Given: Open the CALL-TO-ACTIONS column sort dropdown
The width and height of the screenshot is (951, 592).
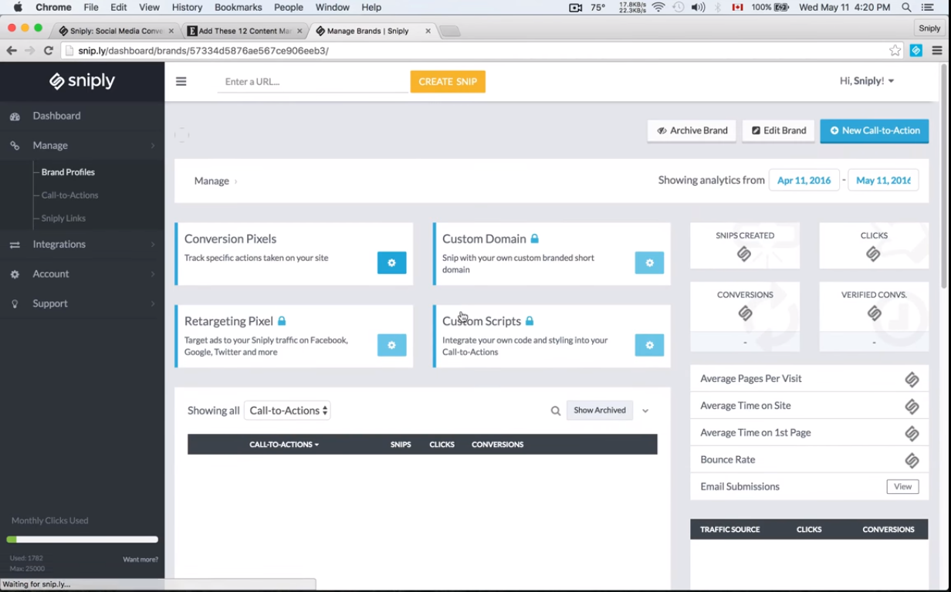Looking at the screenshot, I should 283,444.
